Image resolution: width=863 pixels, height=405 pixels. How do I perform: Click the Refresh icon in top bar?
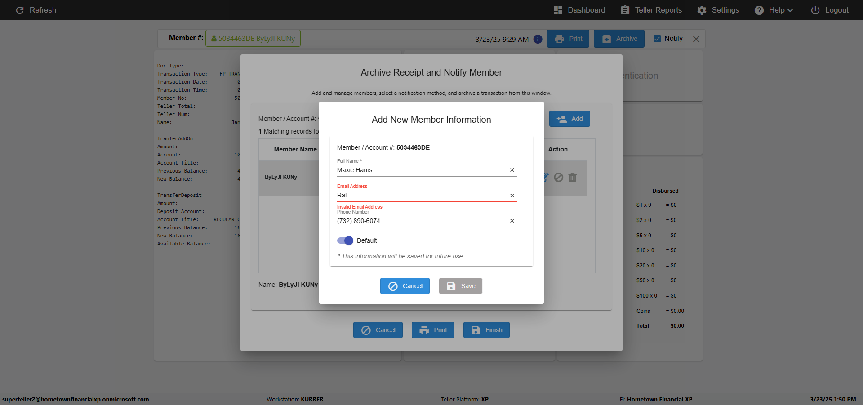click(x=20, y=10)
